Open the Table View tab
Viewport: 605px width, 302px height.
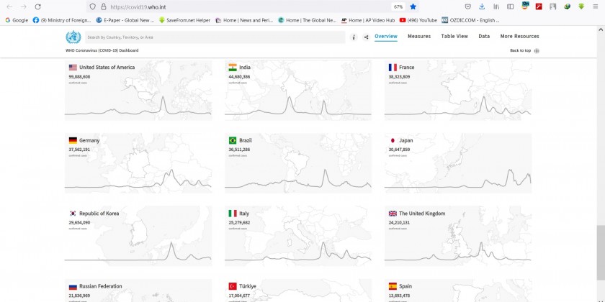click(x=454, y=36)
